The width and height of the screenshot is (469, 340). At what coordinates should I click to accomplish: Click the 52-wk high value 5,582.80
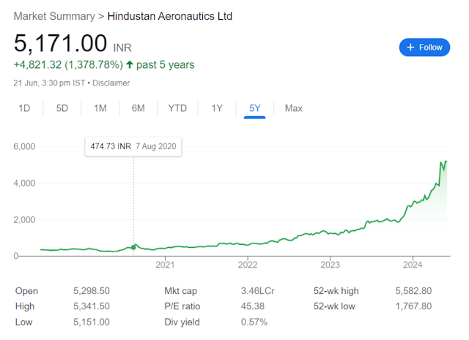(x=413, y=290)
